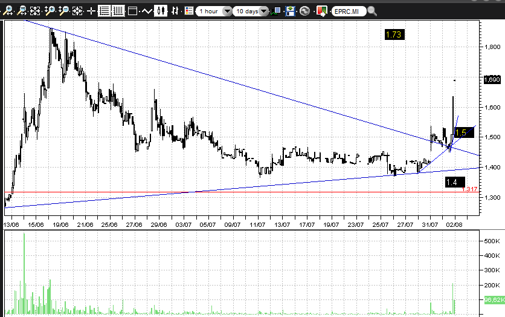Screen dimensions: 505x317
Task: Save the chart with floppy disk icon
Action: click(291, 11)
